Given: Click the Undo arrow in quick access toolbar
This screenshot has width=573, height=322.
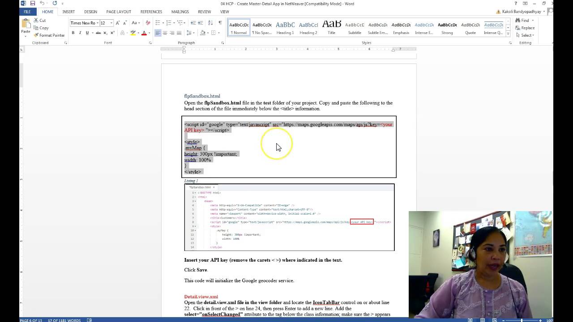Looking at the screenshot, I should [x=42, y=4].
